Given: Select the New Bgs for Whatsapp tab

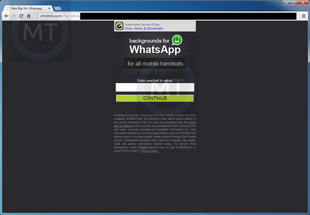Looking at the screenshot, I should tap(28, 8).
